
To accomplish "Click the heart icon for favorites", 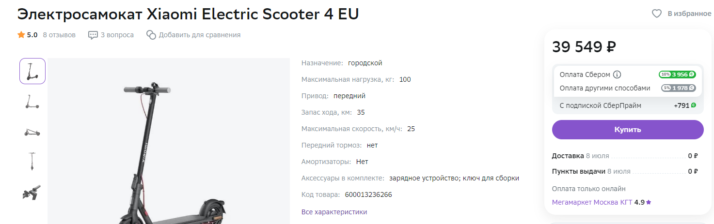I will (657, 14).
